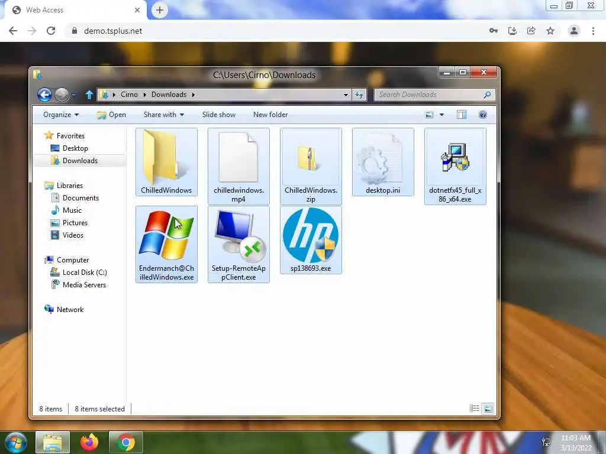The height and width of the screenshot is (454, 606).
Task: Open browser profile avatar
Action: click(x=574, y=31)
